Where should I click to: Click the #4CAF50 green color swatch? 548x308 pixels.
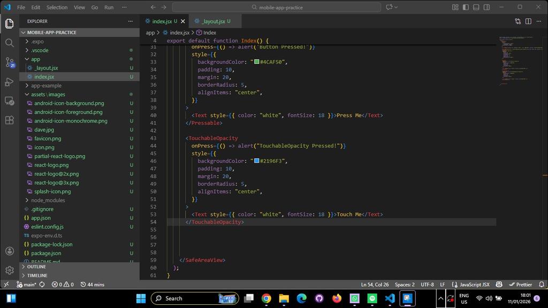[256, 62]
